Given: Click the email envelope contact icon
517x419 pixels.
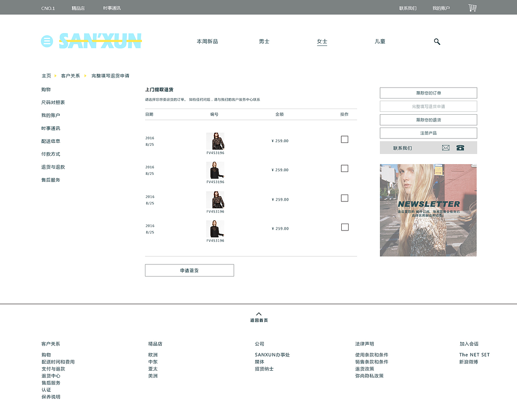Looking at the screenshot, I should [446, 148].
